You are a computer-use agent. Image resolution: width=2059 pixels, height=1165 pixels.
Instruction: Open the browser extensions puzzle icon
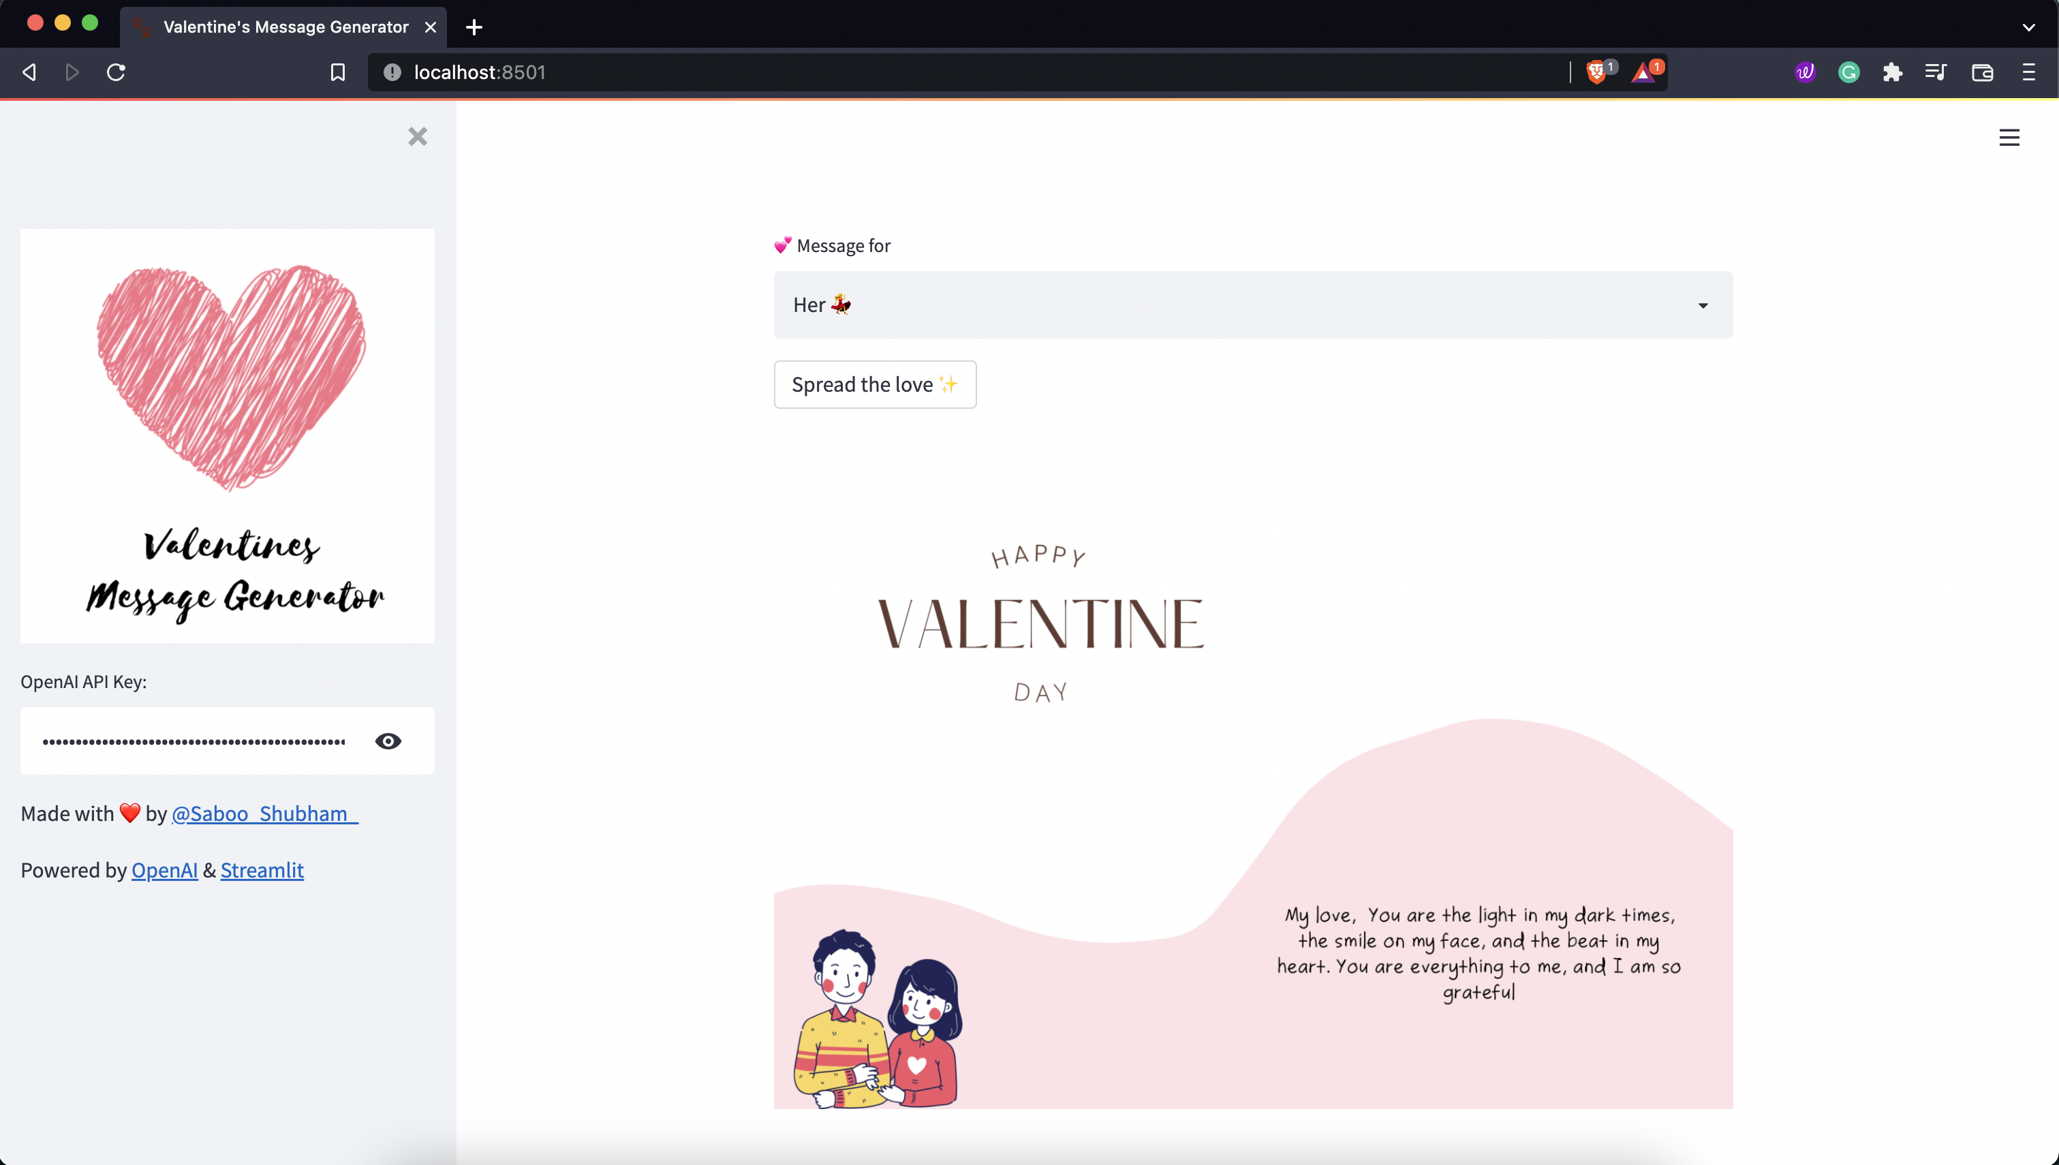pos(1892,72)
